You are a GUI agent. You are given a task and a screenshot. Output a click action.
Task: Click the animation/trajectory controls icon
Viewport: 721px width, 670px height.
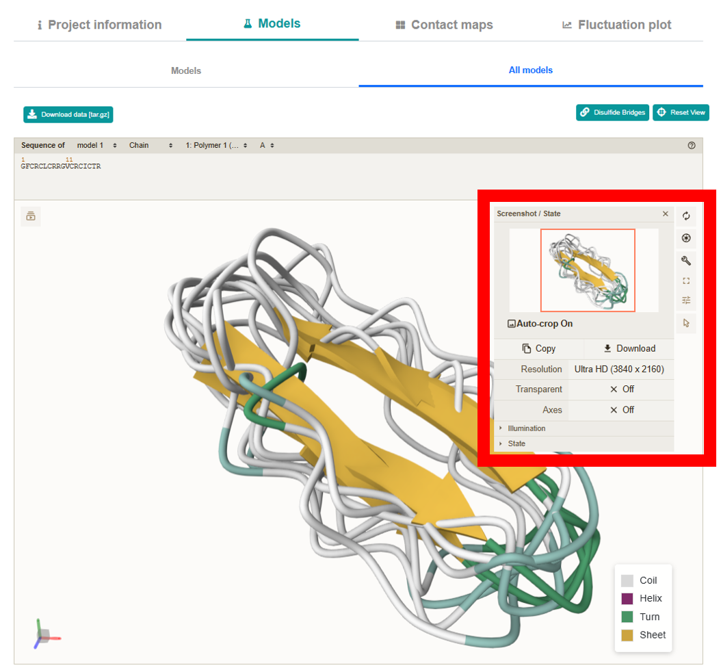(x=31, y=216)
